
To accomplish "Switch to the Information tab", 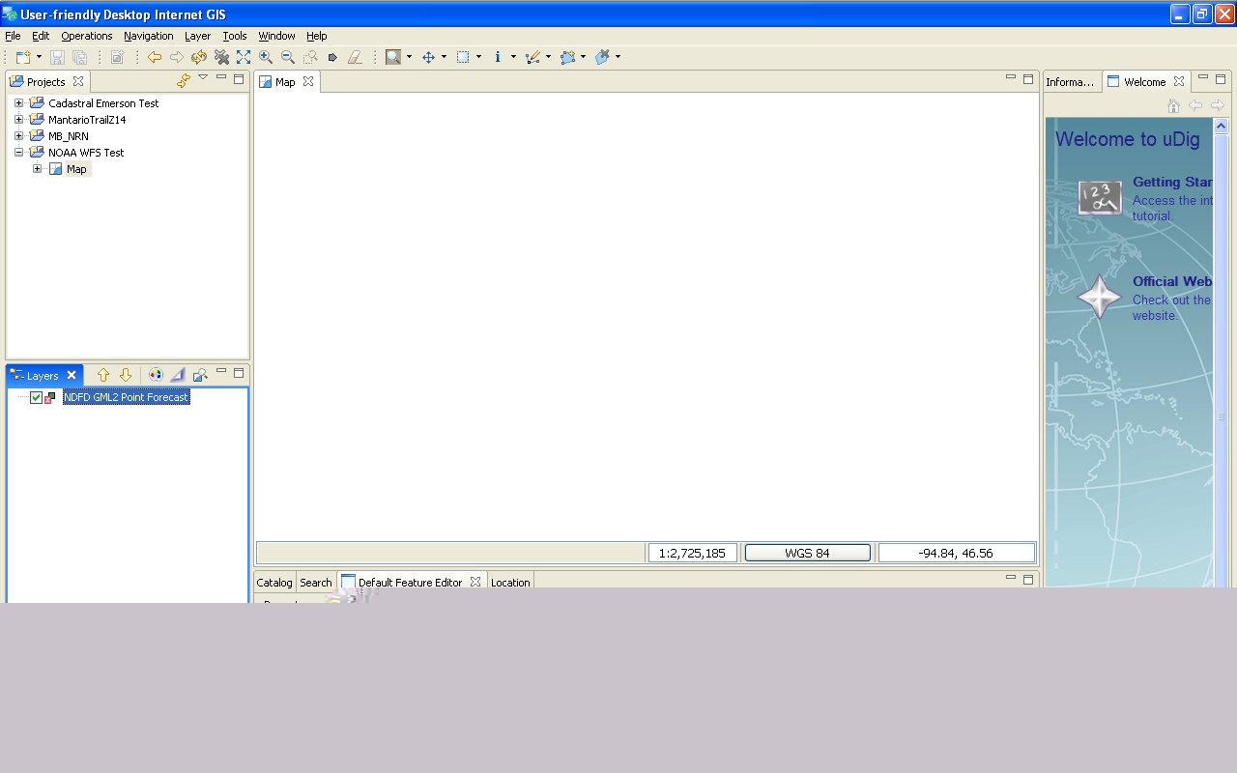I will click(x=1071, y=82).
